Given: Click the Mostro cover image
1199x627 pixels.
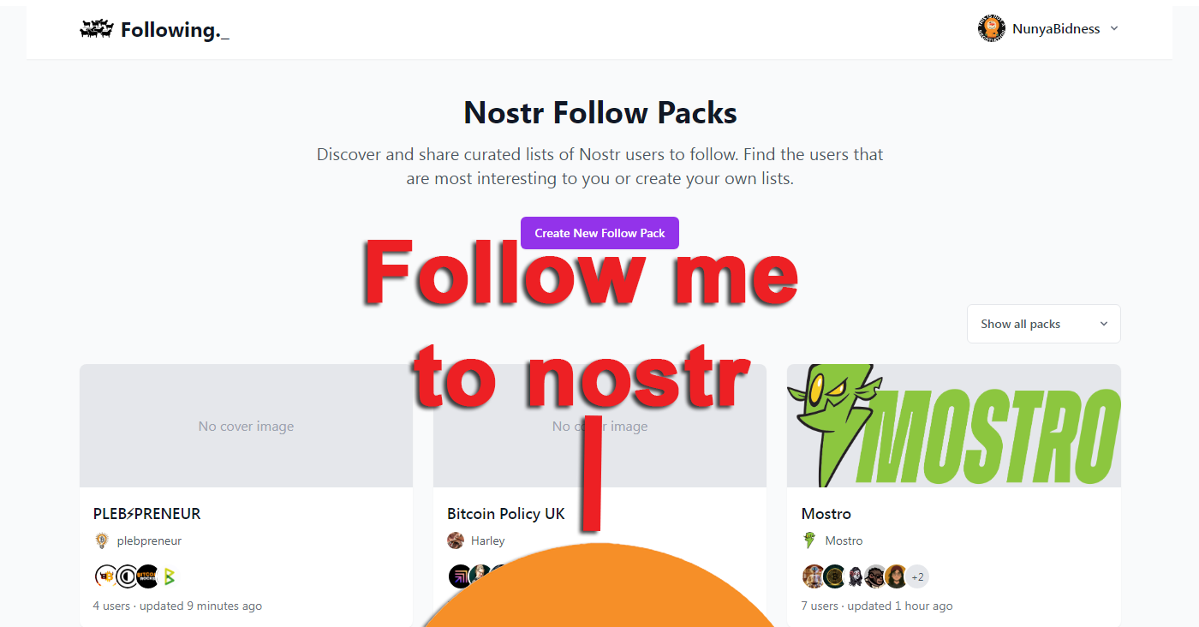Looking at the screenshot, I should (x=954, y=426).
